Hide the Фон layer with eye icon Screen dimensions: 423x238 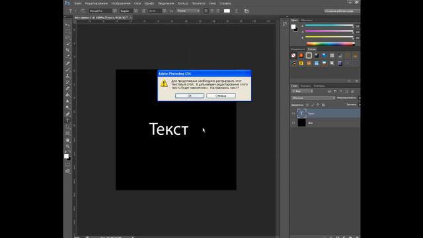click(x=293, y=123)
